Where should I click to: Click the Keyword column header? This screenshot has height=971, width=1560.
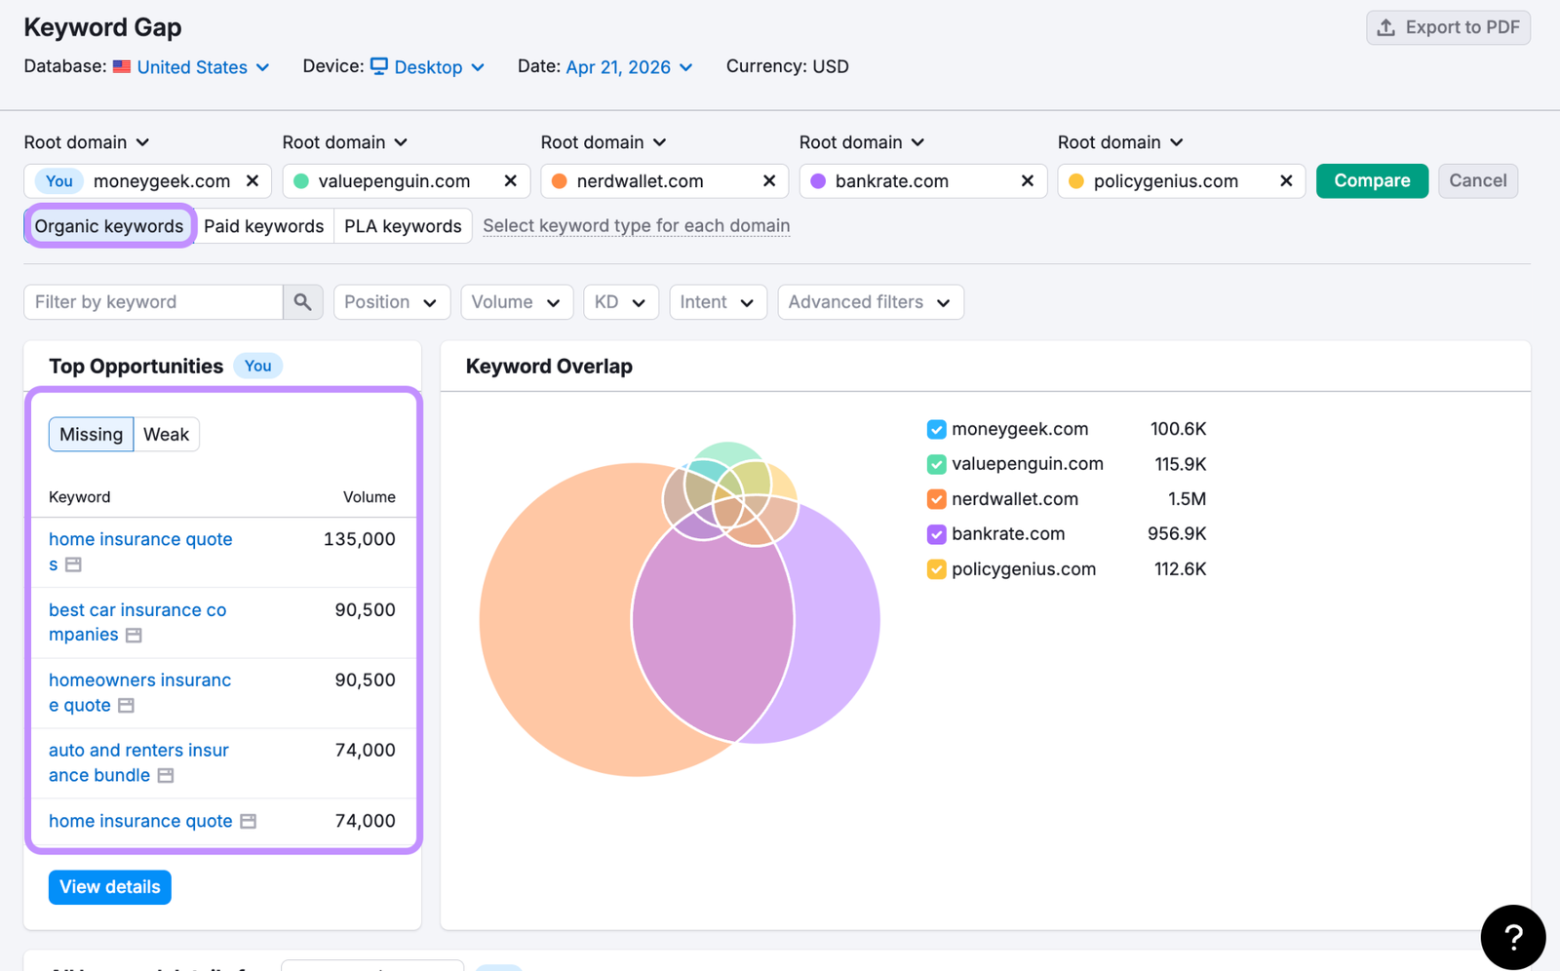click(x=79, y=497)
